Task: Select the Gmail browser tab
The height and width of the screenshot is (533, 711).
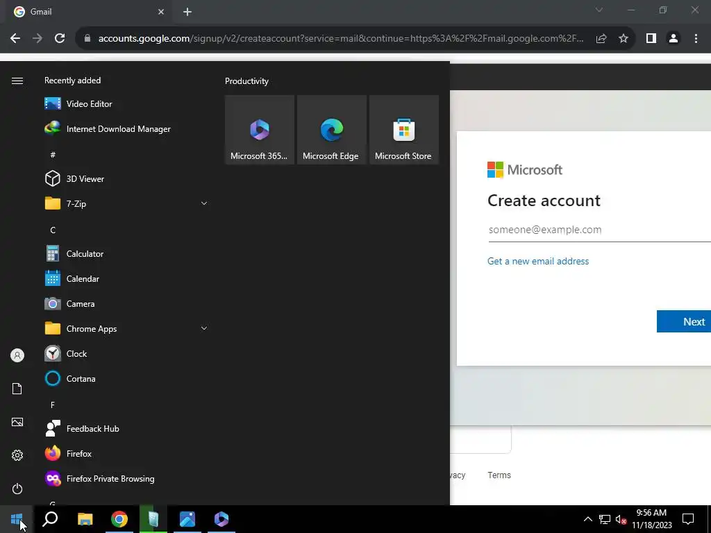Action: click(x=86, y=12)
